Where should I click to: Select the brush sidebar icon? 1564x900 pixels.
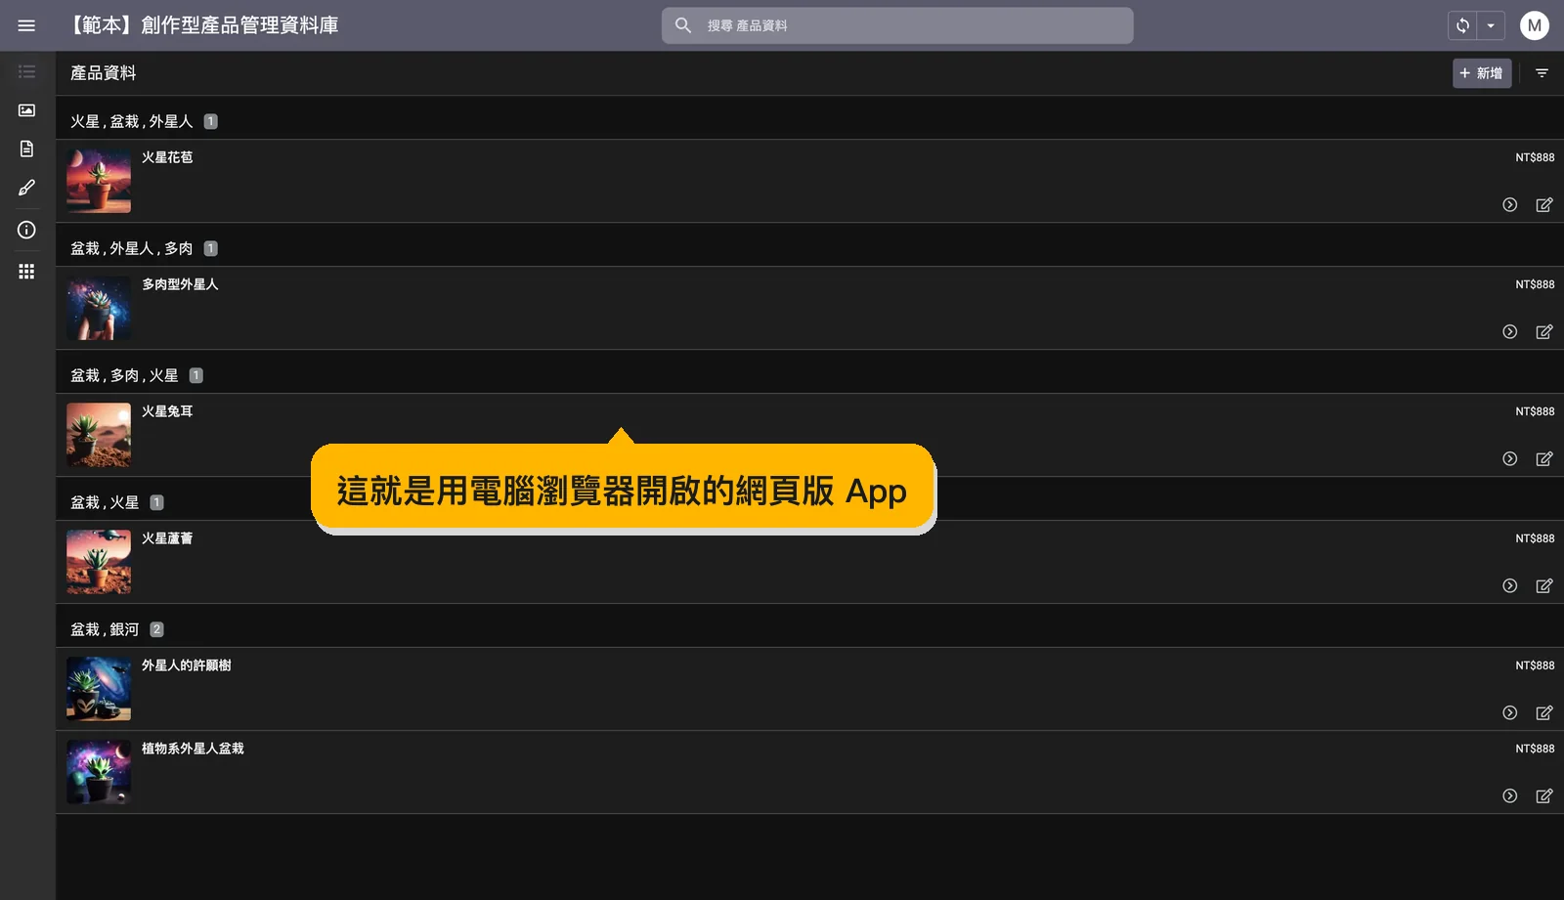[26, 188]
